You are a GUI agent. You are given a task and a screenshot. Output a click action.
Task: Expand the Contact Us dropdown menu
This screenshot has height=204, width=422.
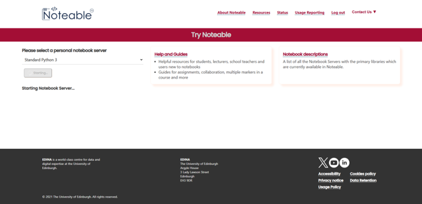(364, 12)
